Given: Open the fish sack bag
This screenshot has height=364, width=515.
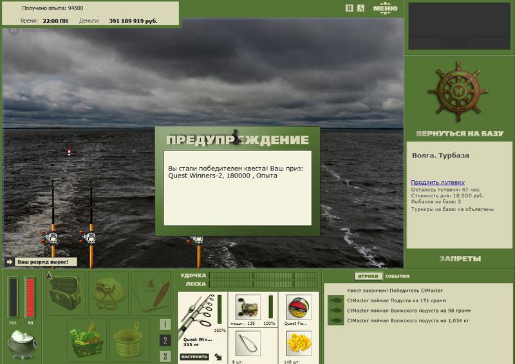Looking at the screenshot, I should [x=109, y=293].
